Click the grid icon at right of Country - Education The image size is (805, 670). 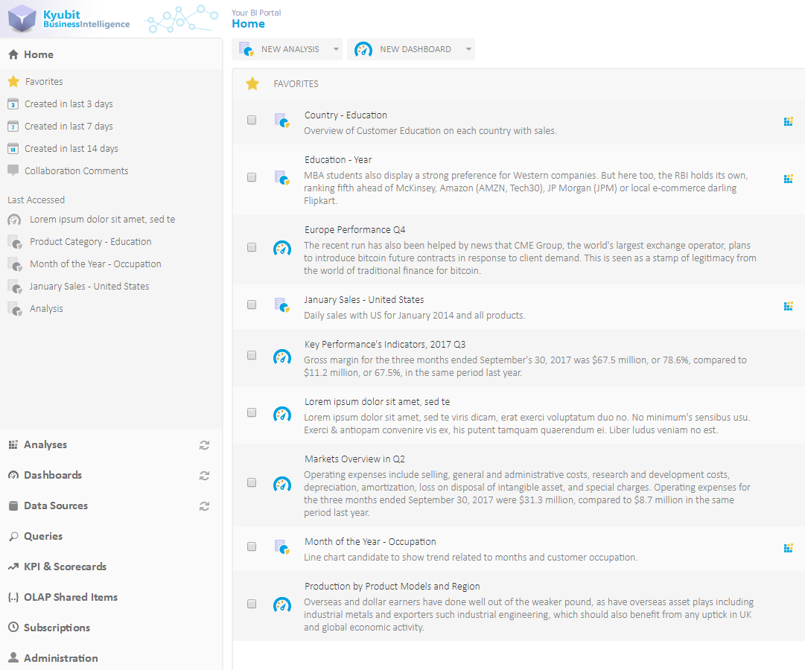(789, 121)
